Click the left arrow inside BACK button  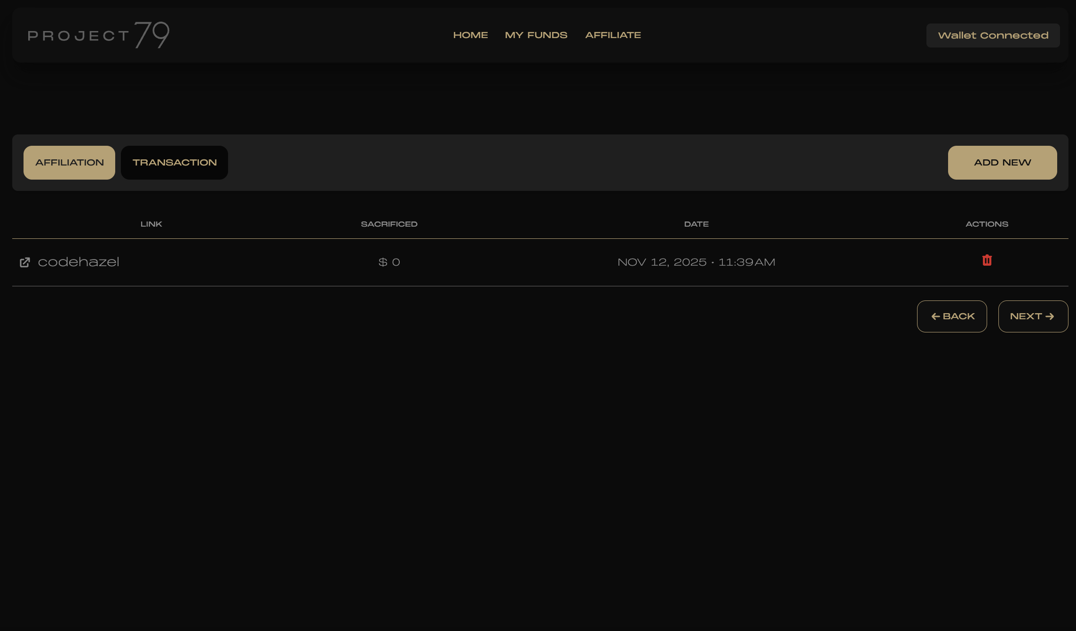(x=935, y=316)
